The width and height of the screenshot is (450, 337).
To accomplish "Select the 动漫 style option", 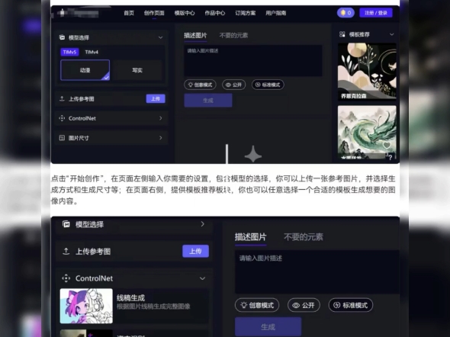I will coord(85,70).
